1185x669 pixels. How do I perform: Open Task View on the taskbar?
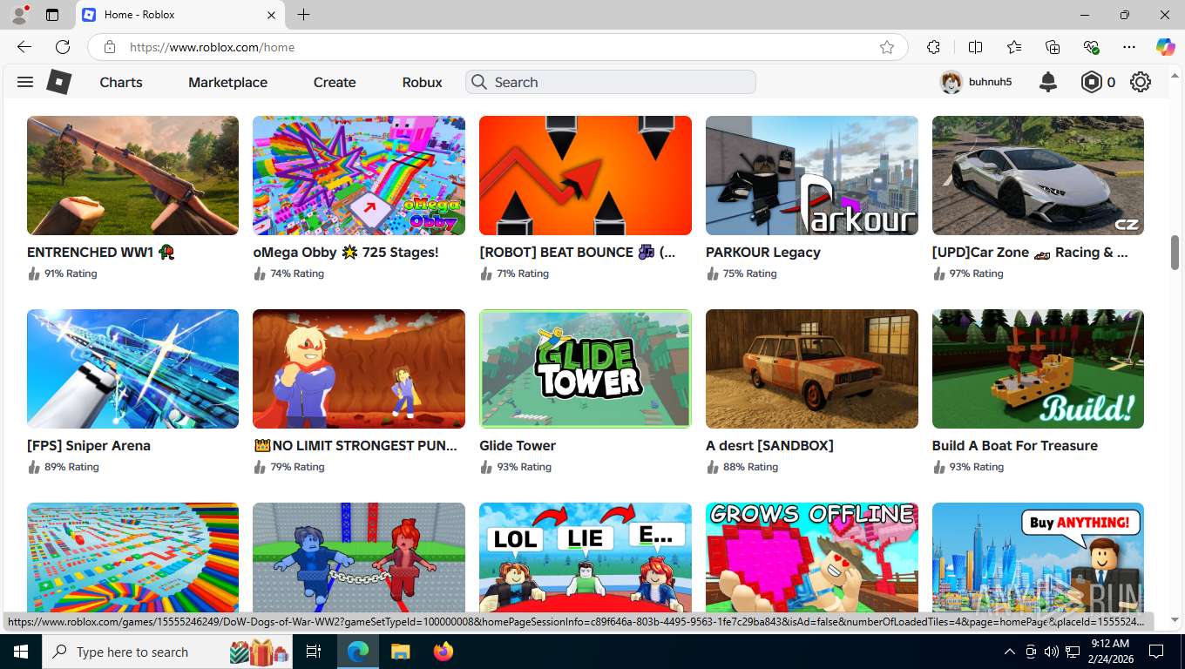(314, 652)
